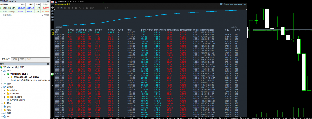The width and height of the screenshot is (312, 119).
Task: Select the 月 monthly period tab in MTCommander
Action: (69, 8)
